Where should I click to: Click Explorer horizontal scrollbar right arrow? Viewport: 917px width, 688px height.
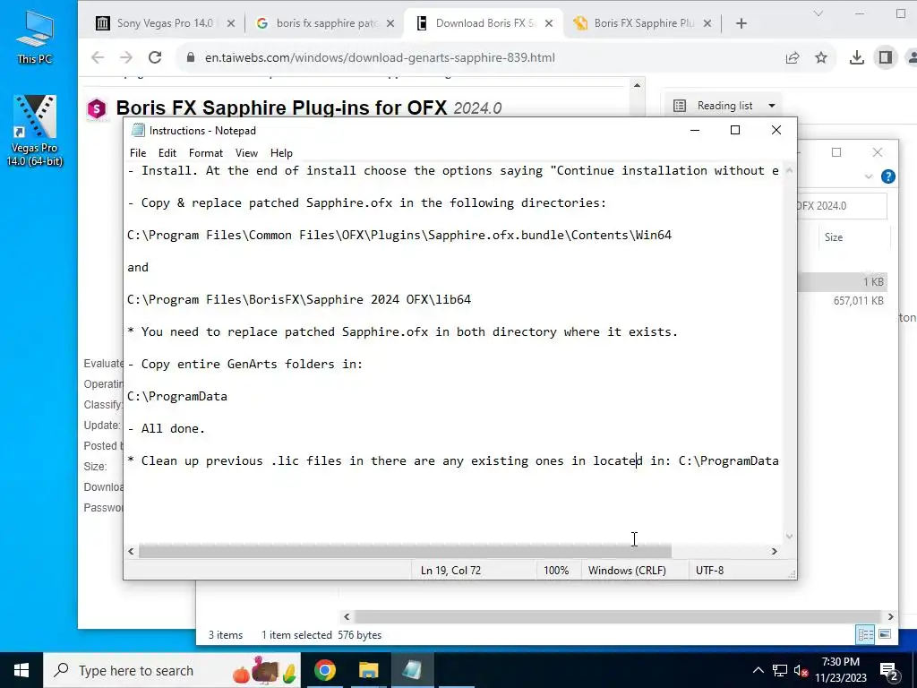(x=891, y=616)
